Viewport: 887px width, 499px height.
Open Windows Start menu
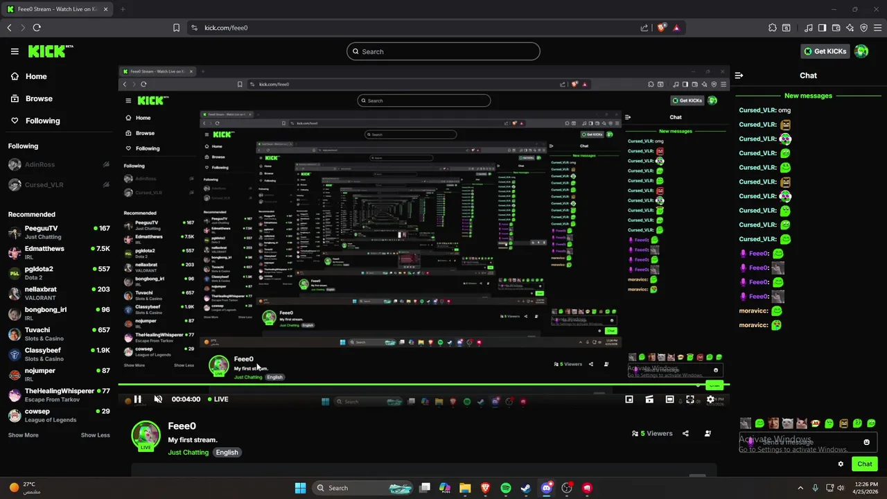pyautogui.click(x=300, y=488)
